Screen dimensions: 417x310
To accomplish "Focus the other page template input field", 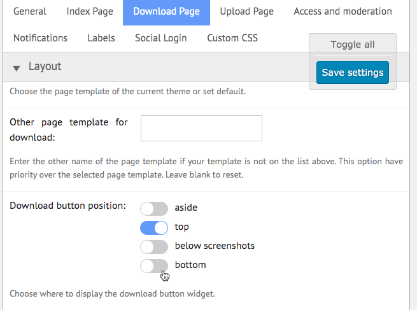I will [x=201, y=128].
